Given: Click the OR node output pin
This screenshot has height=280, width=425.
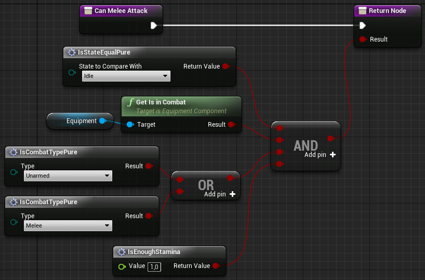Looking at the screenshot, I should 231,178.
